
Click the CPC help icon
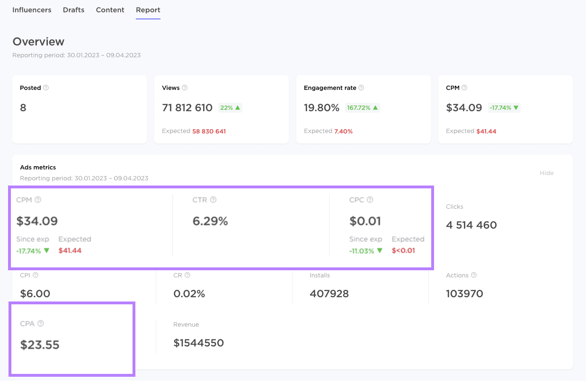pyautogui.click(x=370, y=200)
